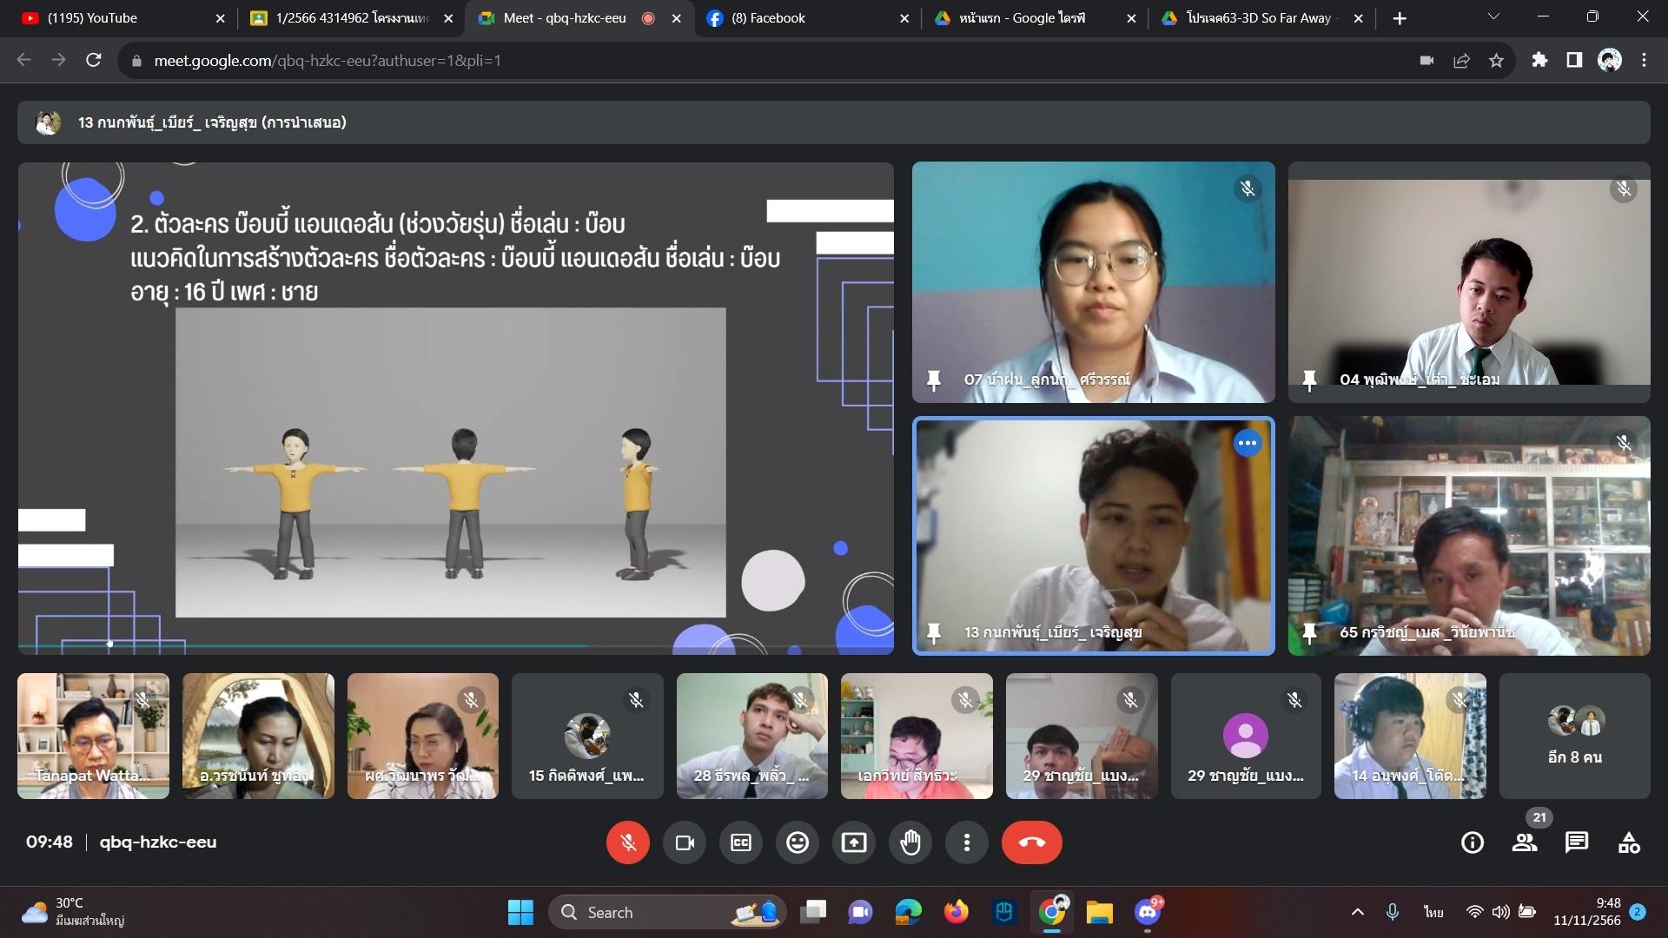Open Chrome three-dot menu
The height and width of the screenshot is (938, 1668).
(1644, 60)
